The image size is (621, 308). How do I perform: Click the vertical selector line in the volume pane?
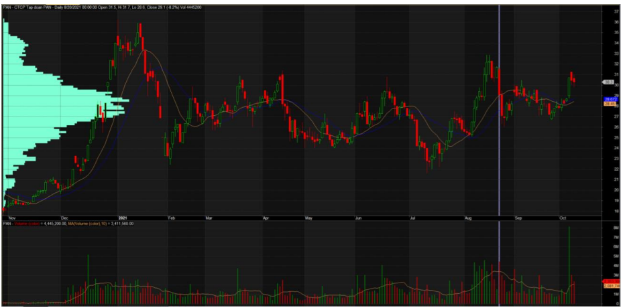(x=499, y=263)
